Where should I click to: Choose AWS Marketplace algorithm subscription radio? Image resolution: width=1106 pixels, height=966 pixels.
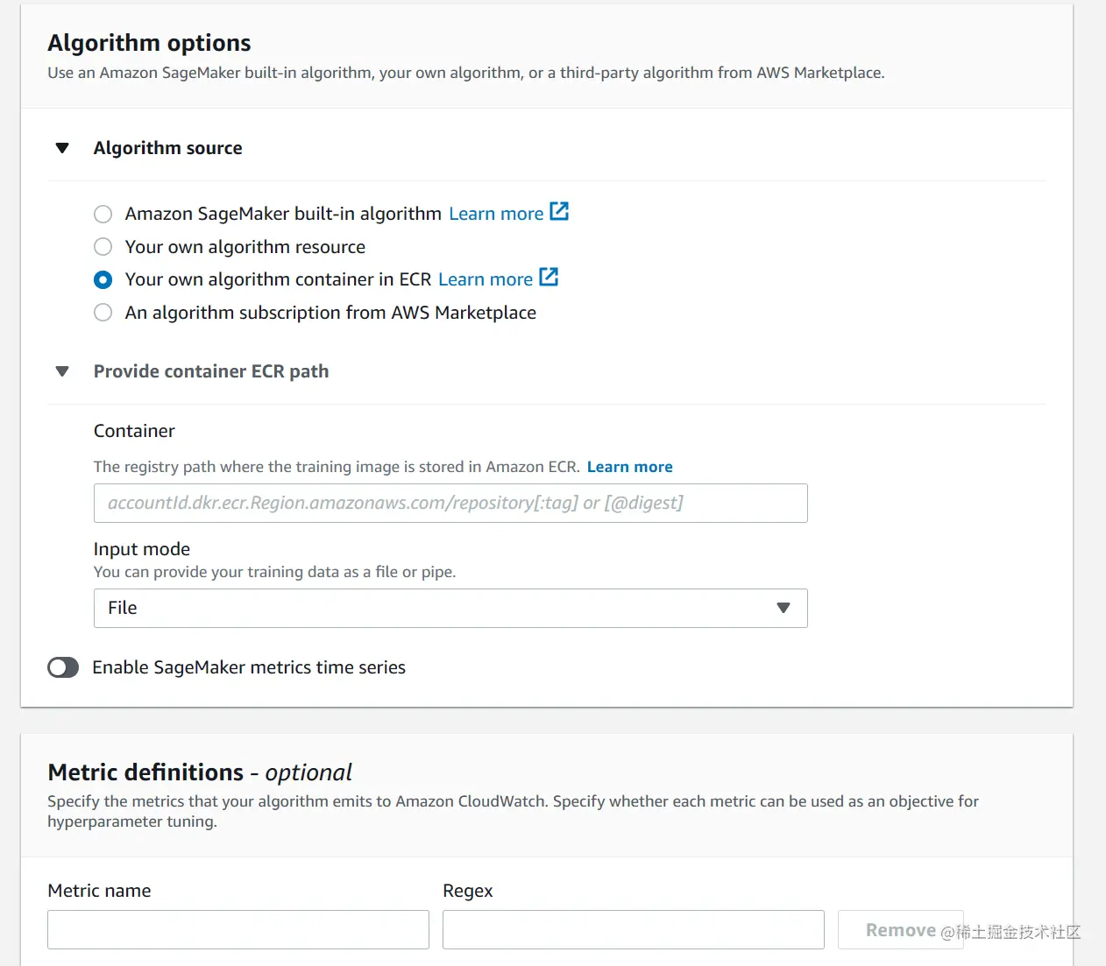click(x=103, y=313)
